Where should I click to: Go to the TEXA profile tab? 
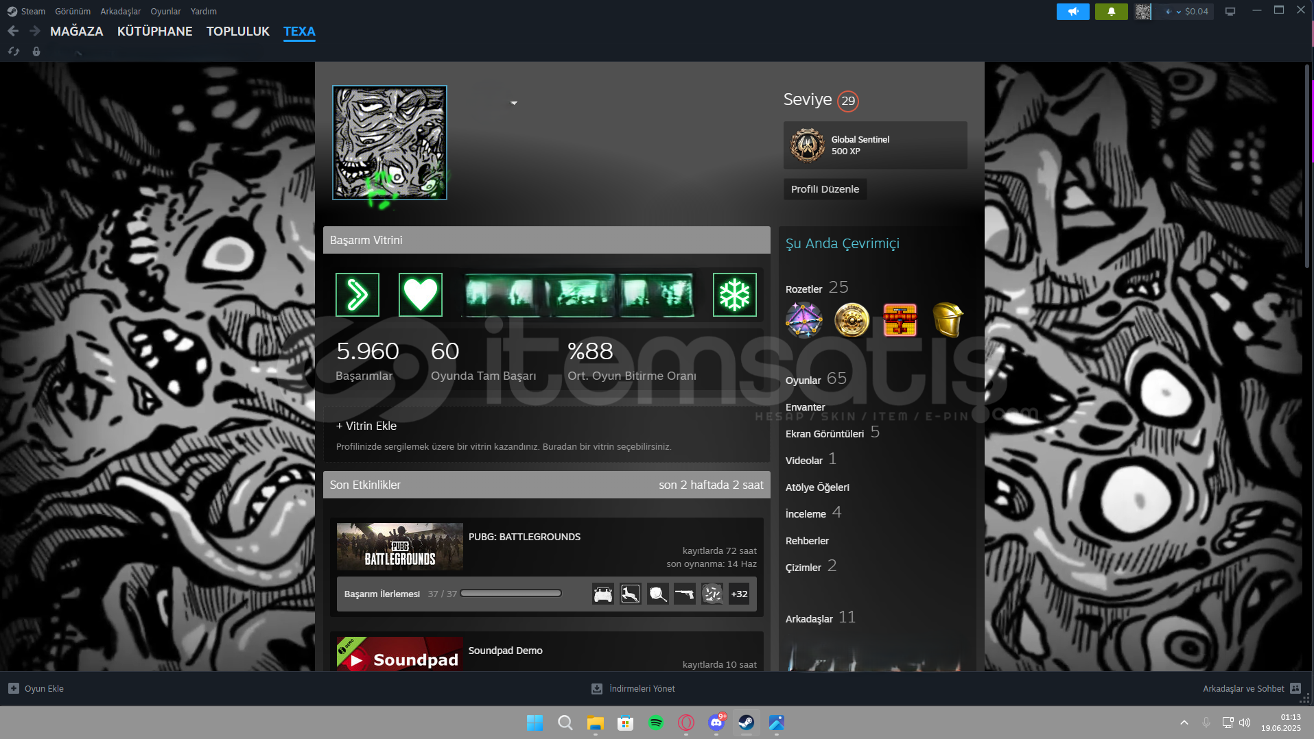(299, 31)
